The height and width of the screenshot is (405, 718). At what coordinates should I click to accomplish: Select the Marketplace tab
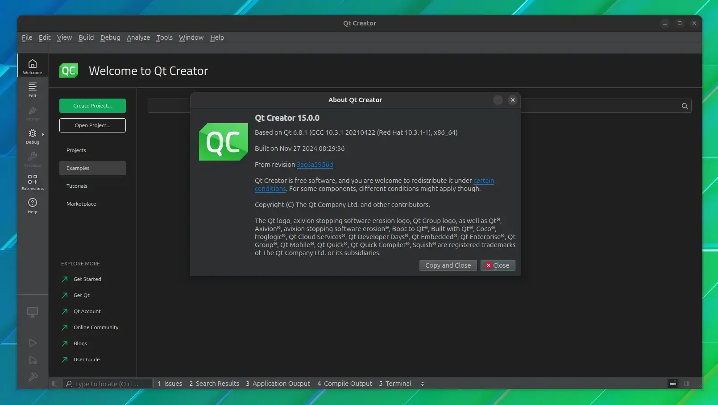coord(92,204)
